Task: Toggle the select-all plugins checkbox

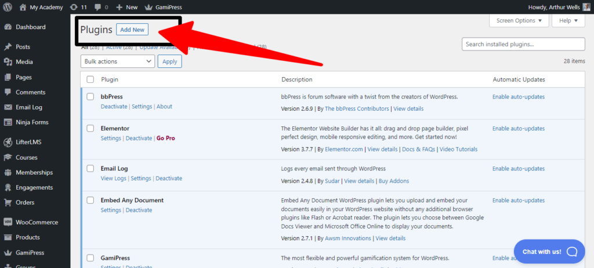Action: click(x=90, y=79)
